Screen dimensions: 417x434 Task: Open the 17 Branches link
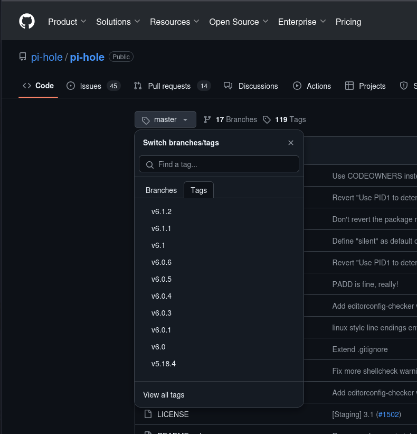231,119
